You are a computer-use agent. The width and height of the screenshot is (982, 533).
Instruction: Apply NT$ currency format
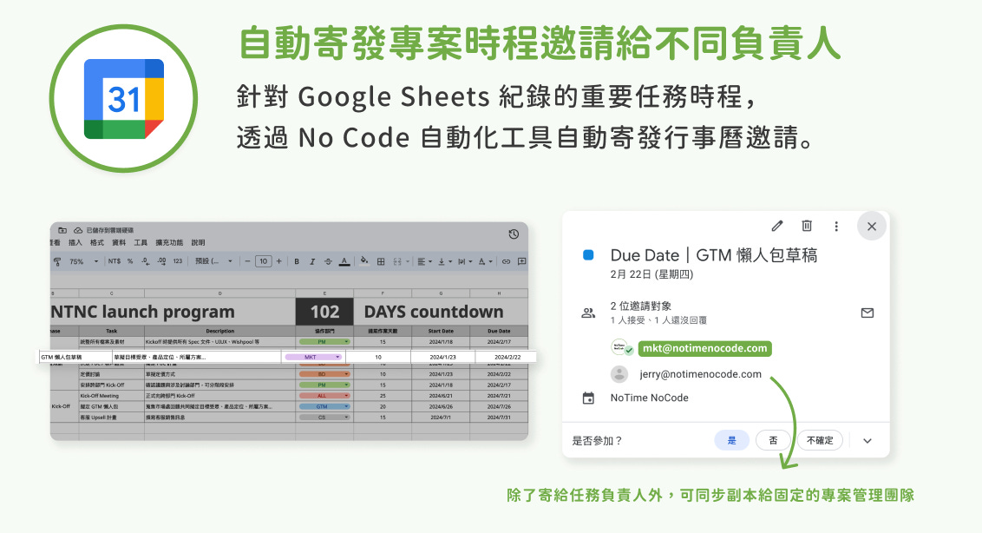pyautogui.click(x=115, y=261)
